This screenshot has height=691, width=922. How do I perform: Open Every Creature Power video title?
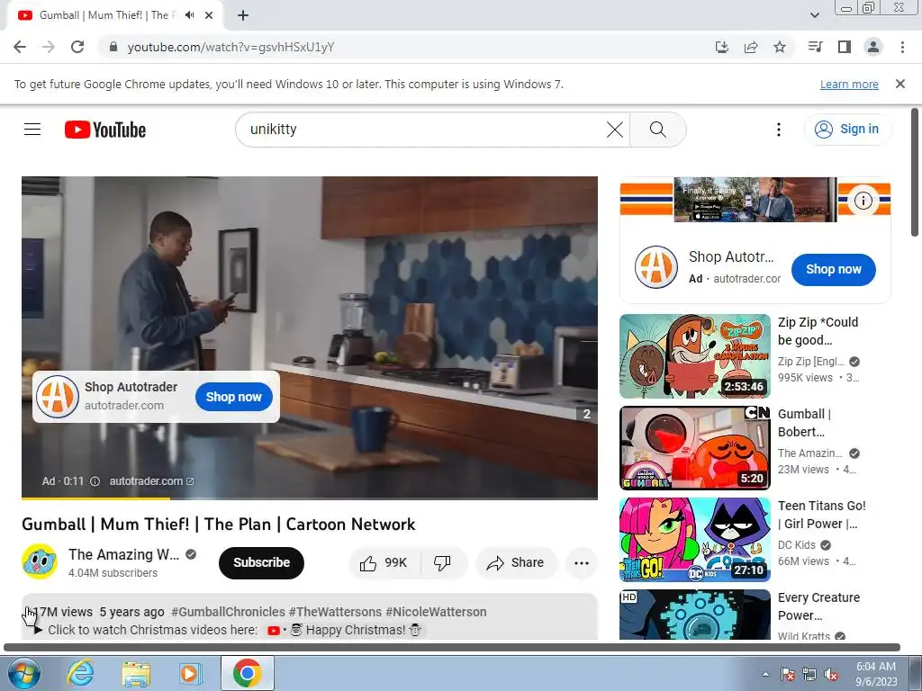pyautogui.click(x=818, y=606)
